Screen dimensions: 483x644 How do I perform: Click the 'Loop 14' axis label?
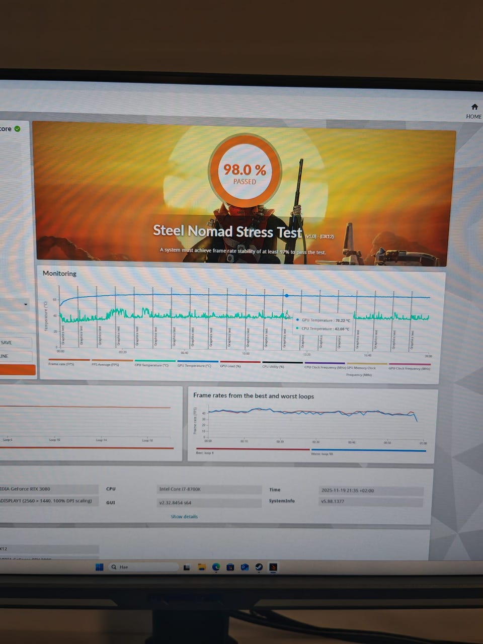101,440
